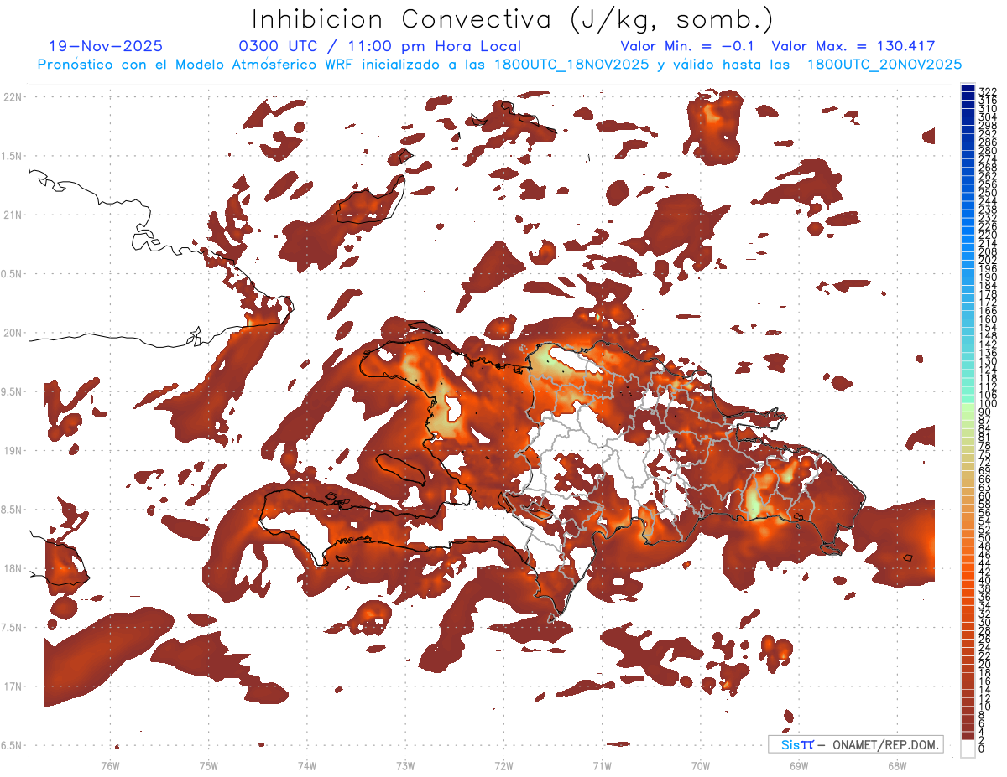Screen dimensions: 1007x777
Task: Click the '202' color bar label
Action: pyautogui.click(x=988, y=260)
